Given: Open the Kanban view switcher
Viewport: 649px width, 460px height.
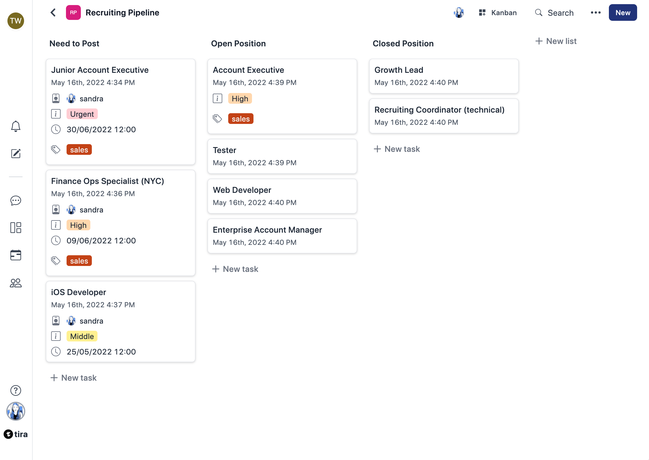Looking at the screenshot, I should click(498, 12).
